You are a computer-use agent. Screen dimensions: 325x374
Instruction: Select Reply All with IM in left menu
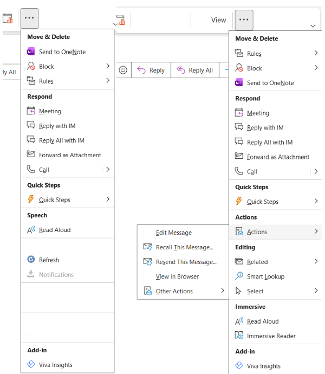[67, 140]
